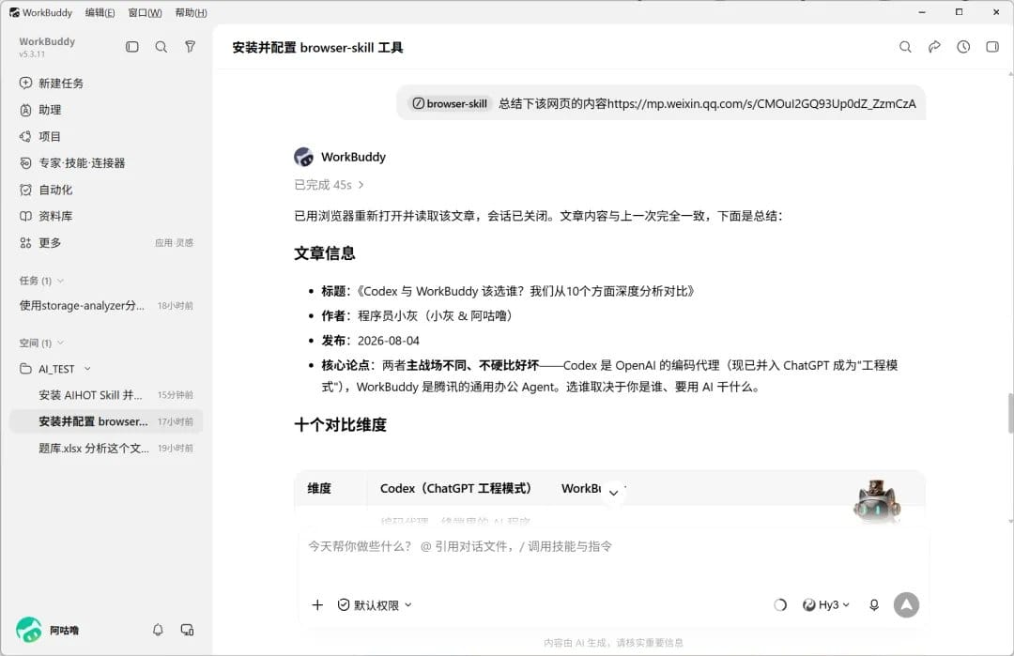Image resolution: width=1014 pixels, height=656 pixels.
Task: Open conversation 安装 AIHOT Skill 并...
Action: [106, 394]
